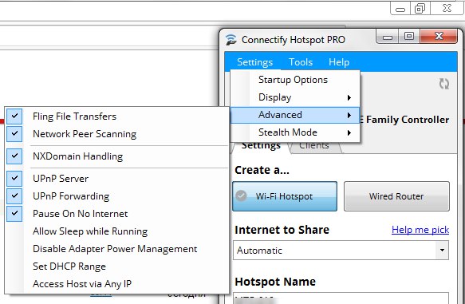Choose Access Host via Any IP
The image size is (465, 304).
116,284
